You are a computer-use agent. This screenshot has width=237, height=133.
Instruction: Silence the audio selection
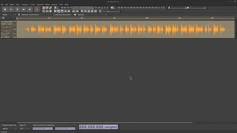point(69,11)
